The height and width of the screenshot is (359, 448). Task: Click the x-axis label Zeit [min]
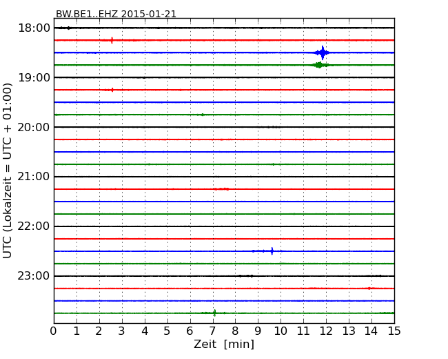224,344
